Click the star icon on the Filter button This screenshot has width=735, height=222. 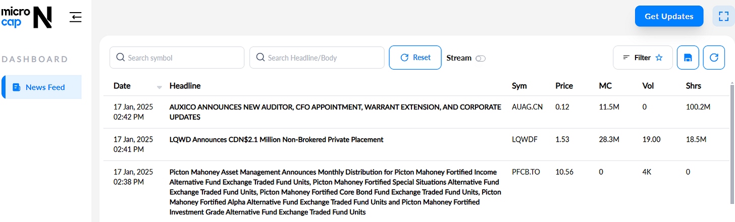coord(659,58)
